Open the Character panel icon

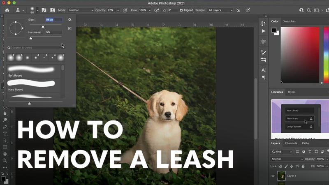coord(264,70)
